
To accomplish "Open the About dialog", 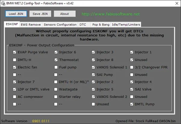I will coord(65,14).
